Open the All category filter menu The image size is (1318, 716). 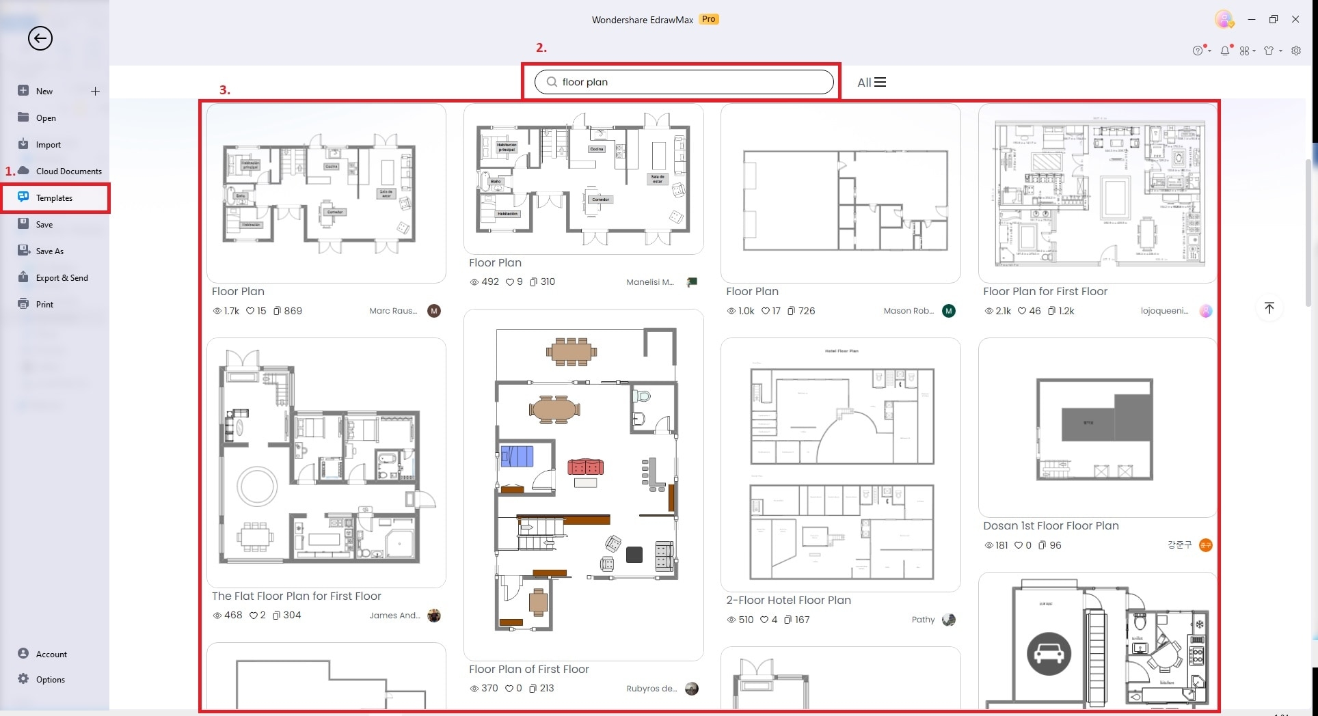tap(872, 82)
